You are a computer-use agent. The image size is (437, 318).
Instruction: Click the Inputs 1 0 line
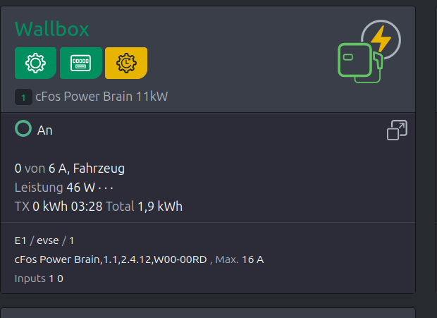(x=39, y=279)
